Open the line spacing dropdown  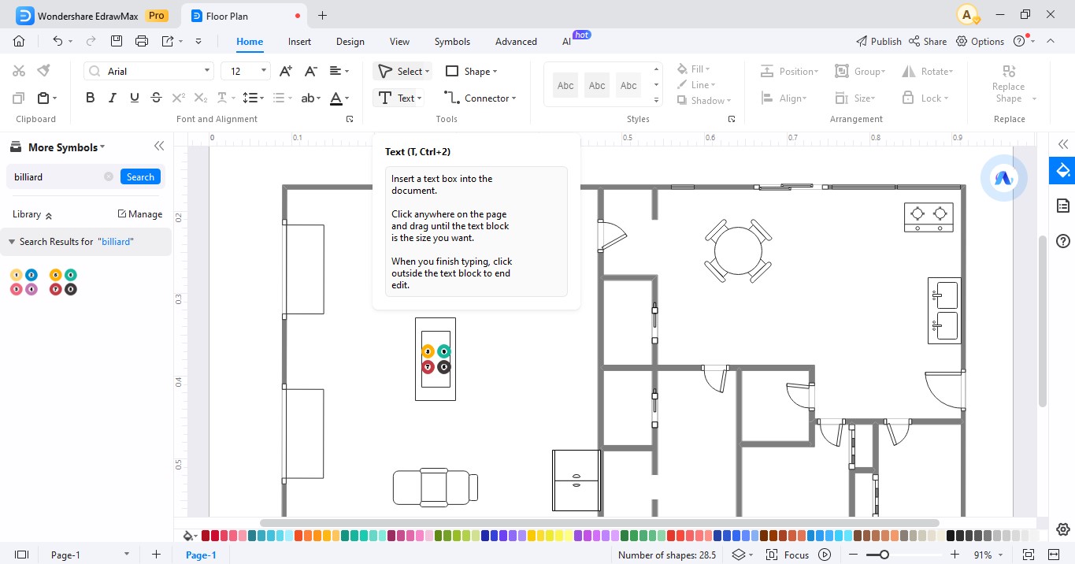(x=254, y=98)
